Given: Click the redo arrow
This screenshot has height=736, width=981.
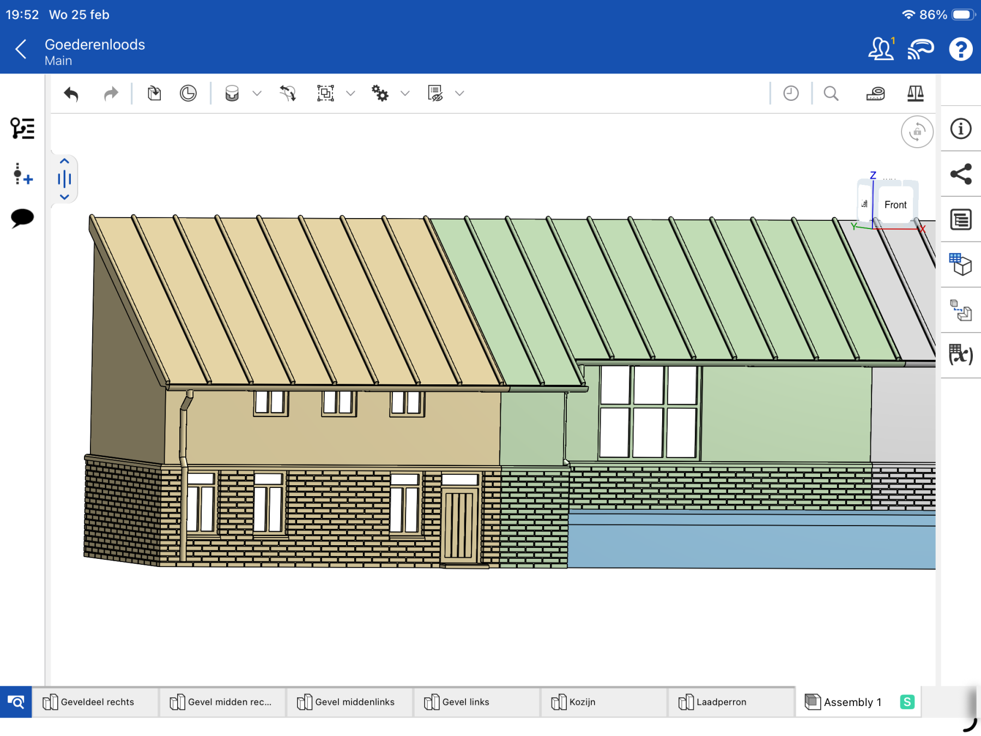Looking at the screenshot, I should pyautogui.click(x=111, y=94).
